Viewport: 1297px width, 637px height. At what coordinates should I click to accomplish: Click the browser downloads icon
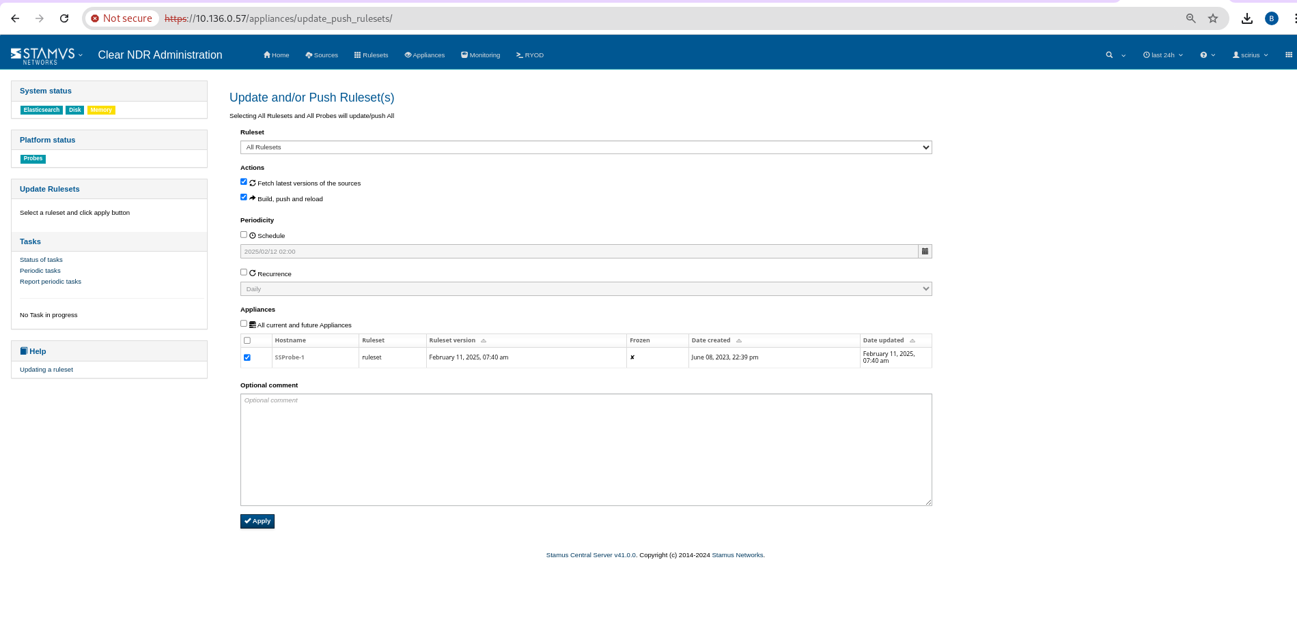pos(1246,18)
